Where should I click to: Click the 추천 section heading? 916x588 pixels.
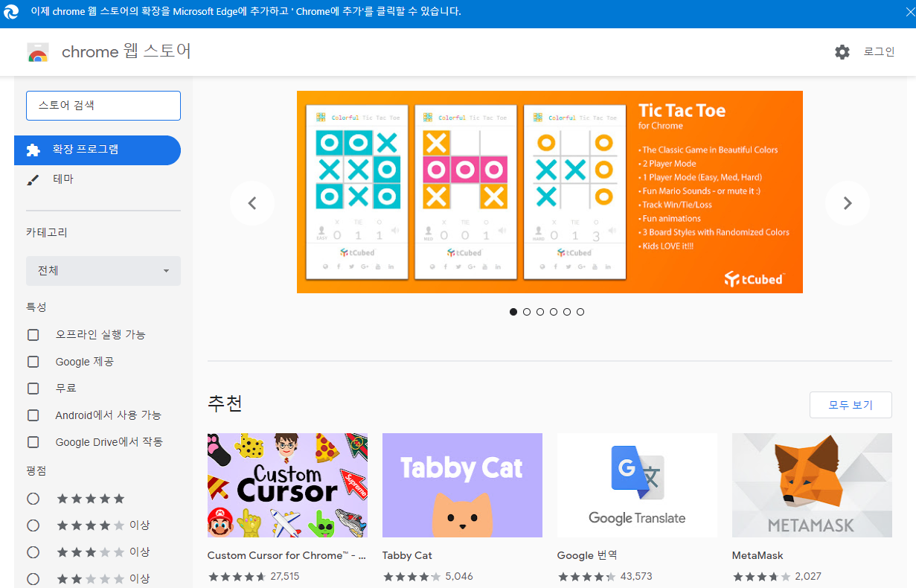pyautogui.click(x=225, y=404)
